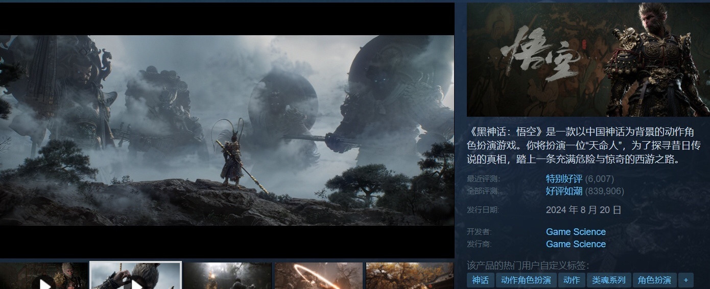Click the 开发者 label
The image size is (710, 289).
click(x=479, y=232)
